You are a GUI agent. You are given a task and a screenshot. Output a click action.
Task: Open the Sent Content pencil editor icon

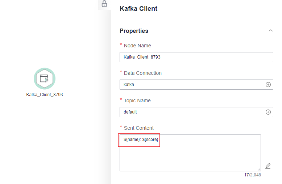coord(268,166)
